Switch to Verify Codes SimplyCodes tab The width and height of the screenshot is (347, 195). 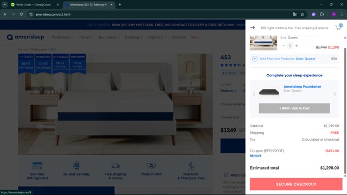coord(33,5)
